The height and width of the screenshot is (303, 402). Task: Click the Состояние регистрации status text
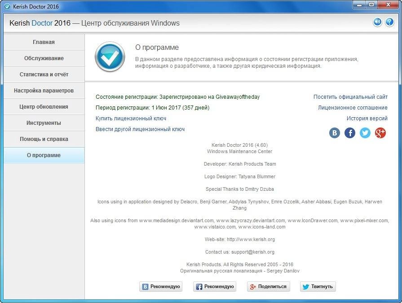point(178,97)
